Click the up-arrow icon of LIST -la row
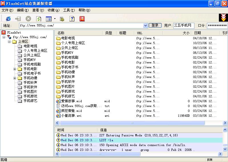The width and height of the screenshot is (228, 162). click(58, 140)
